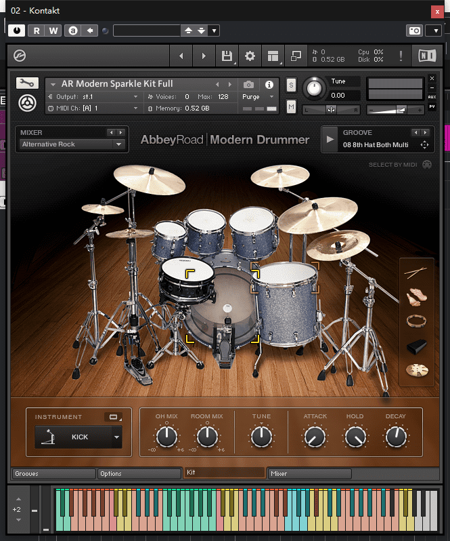Load the next preset with the down arrow
Image resolution: width=450 pixels, height=541 pixels.
202,31
